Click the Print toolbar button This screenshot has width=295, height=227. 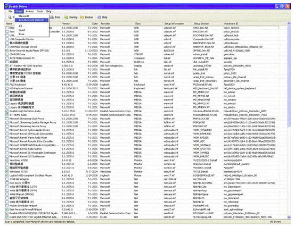(55, 17)
